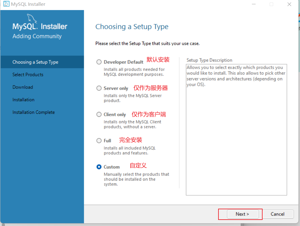Click the MySQL dolphin logo
The width and height of the screenshot is (300, 226).
[x=32, y=18]
